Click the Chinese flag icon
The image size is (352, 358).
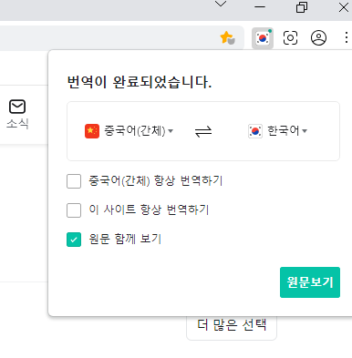click(92, 131)
